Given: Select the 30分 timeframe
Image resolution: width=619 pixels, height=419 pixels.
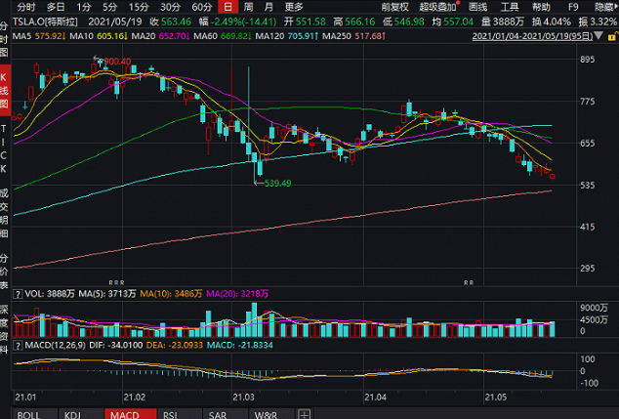Looking at the screenshot, I should coord(171,7).
